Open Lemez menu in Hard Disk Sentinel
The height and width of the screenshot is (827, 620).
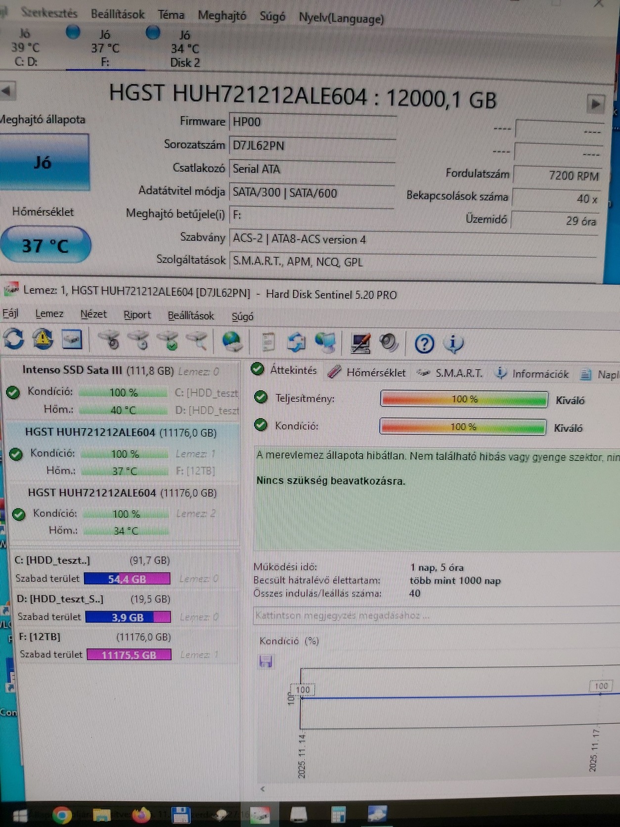49,314
